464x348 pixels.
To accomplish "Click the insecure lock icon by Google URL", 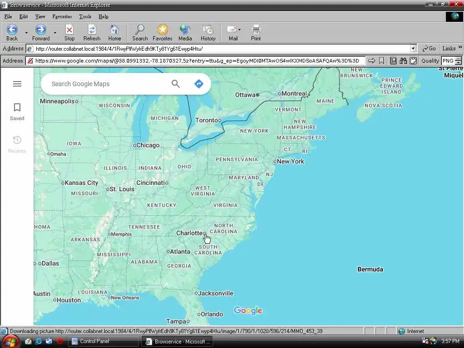I will click(x=30, y=61).
